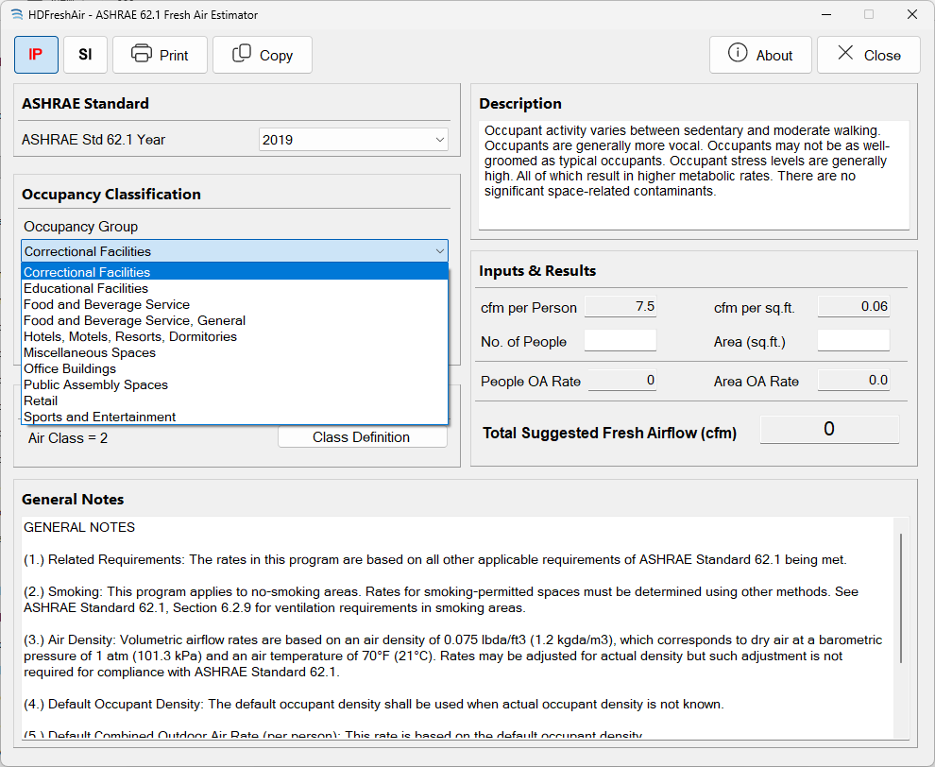Choose Food and Beverage Service option
This screenshot has width=935, height=767.
click(235, 304)
